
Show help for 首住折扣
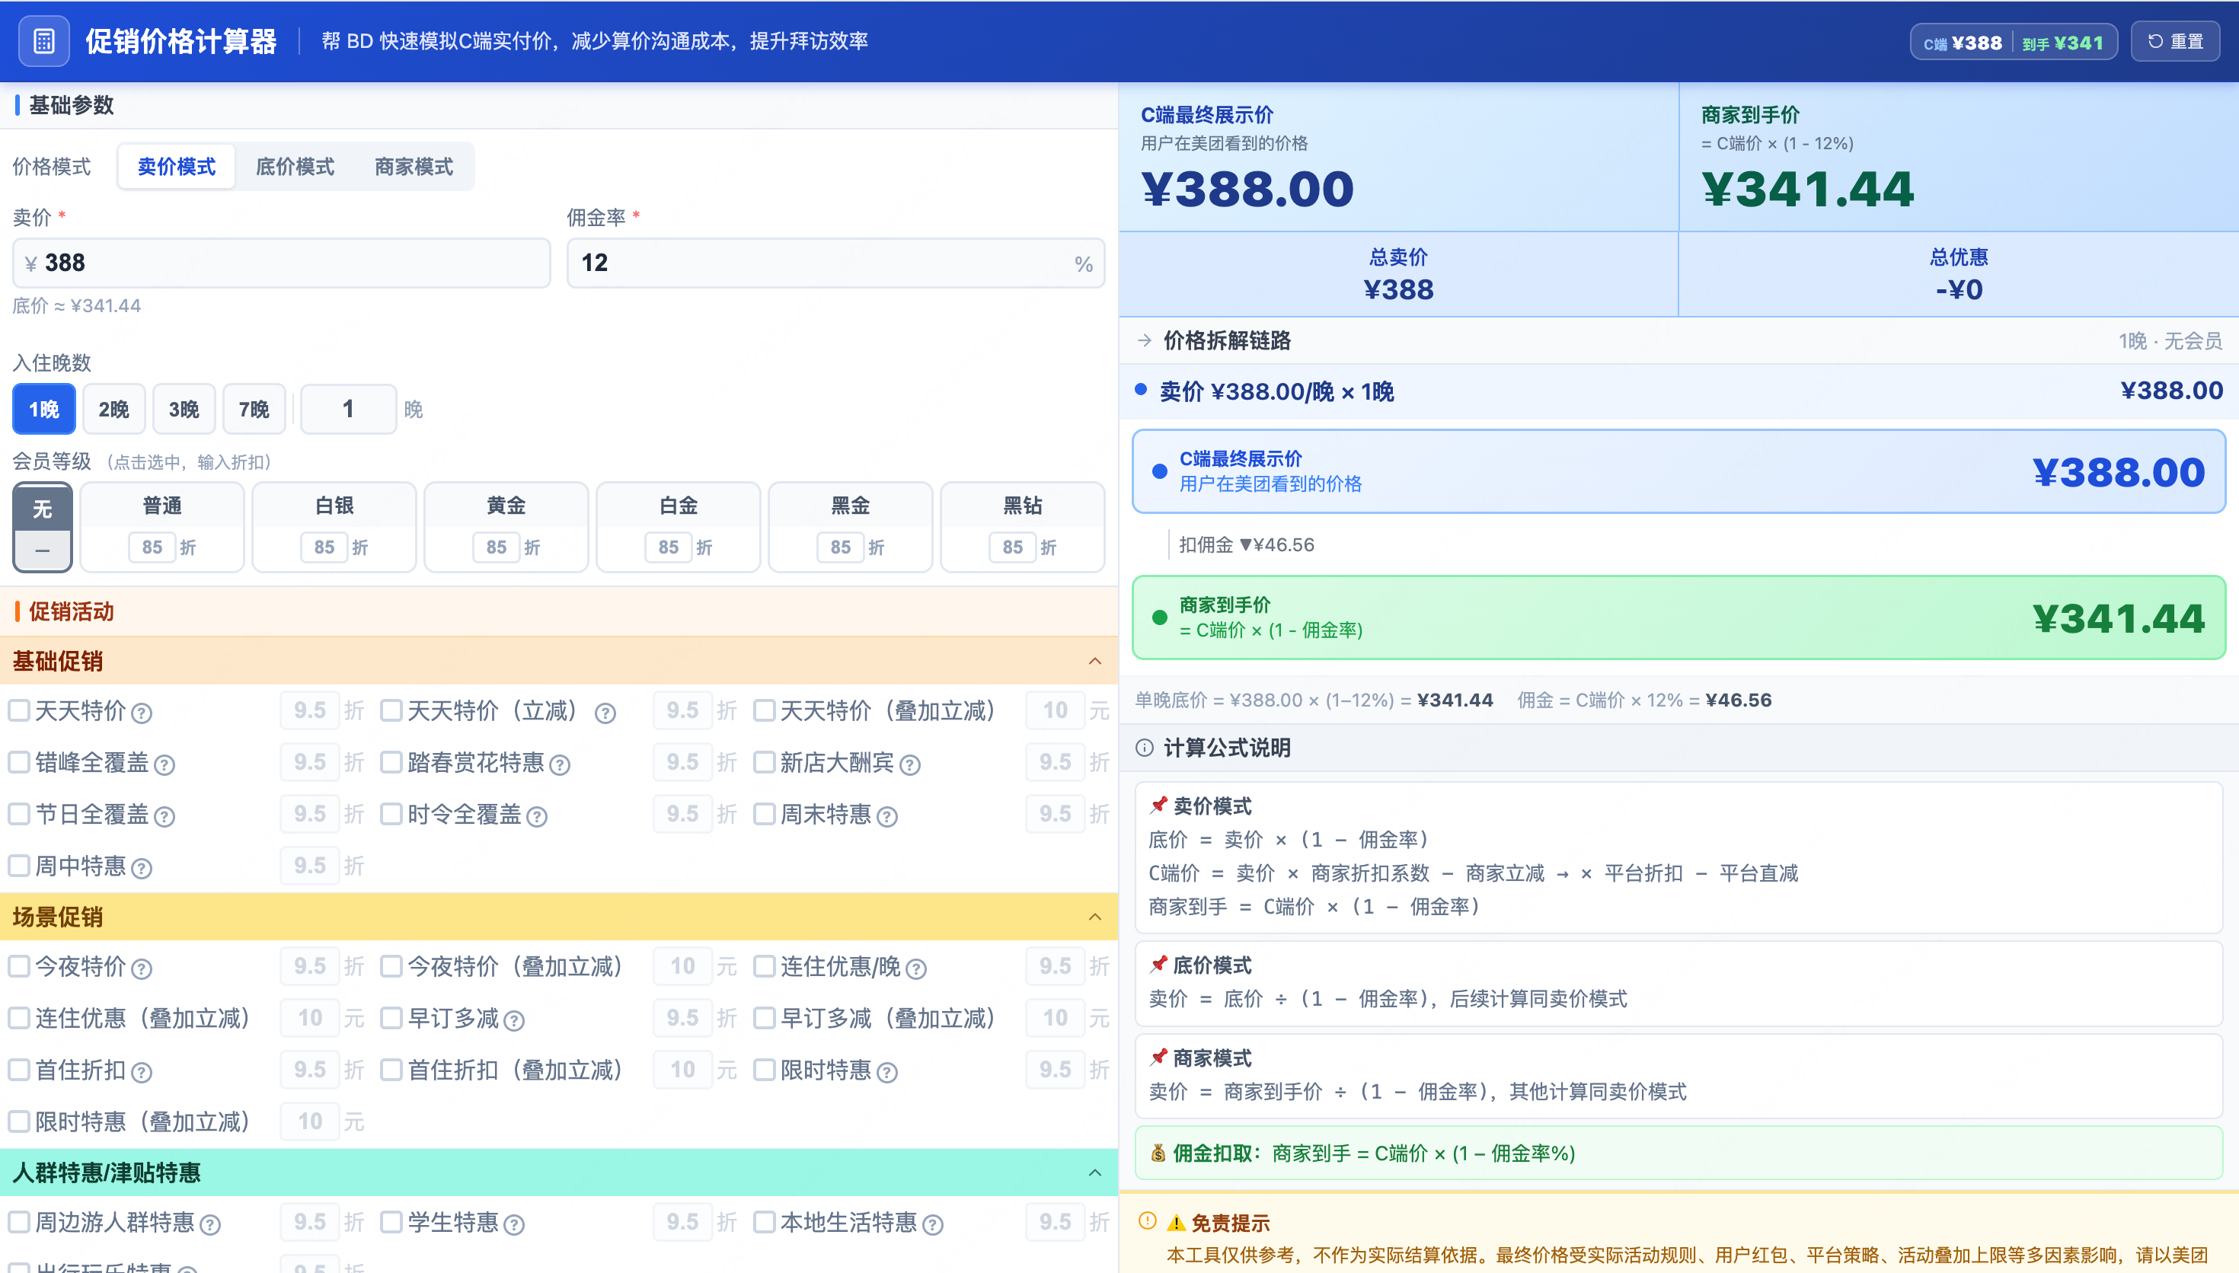tap(142, 1071)
